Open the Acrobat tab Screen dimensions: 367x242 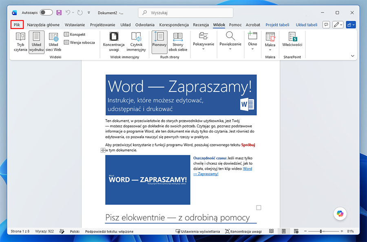(253, 25)
